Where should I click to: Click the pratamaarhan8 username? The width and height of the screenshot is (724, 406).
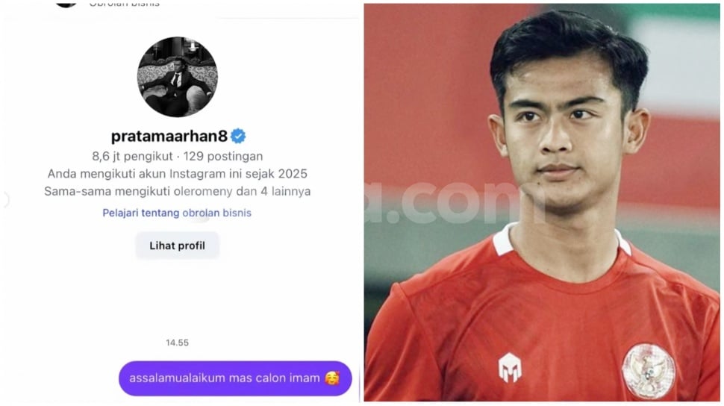[x=169, y=136]
